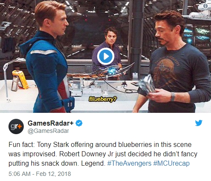Play the embedded tweet video
Screen dimensions: 211x181
point(106,56)
